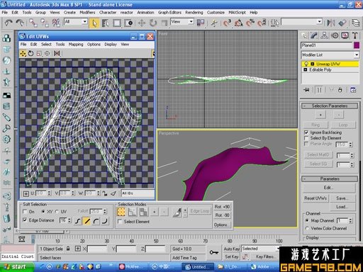Choose Map Channel radio button
Image resolution: width=363 pixels, height=272 pixels.
coord(307,220)
